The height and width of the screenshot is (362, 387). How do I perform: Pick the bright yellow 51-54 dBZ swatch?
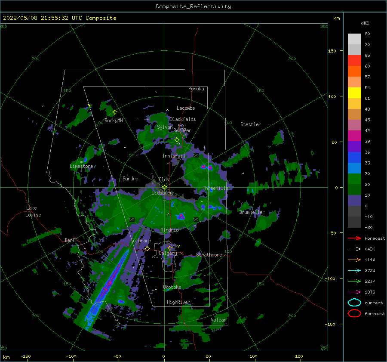click(354, 93)
